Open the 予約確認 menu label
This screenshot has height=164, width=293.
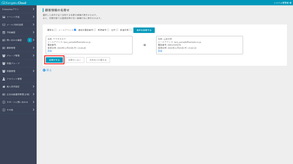[11, 32]
